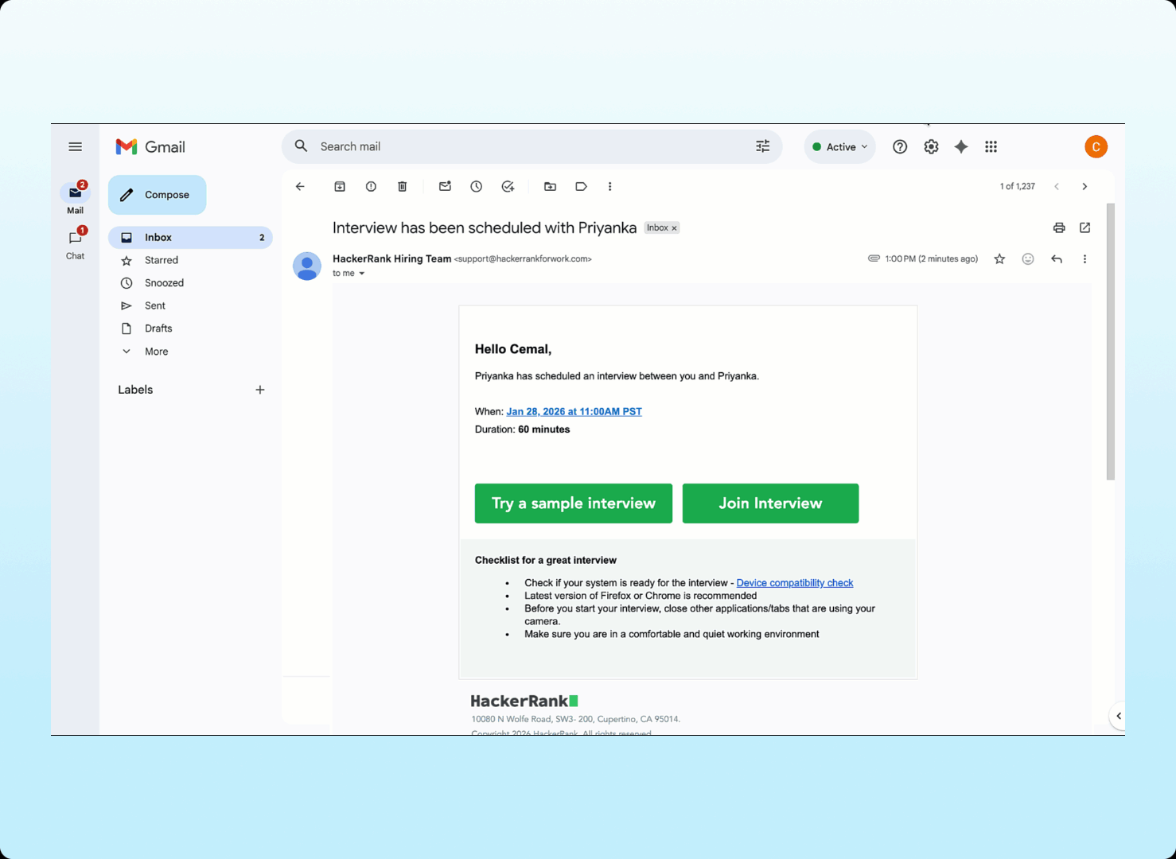Report this email as spam

point(371,186)
